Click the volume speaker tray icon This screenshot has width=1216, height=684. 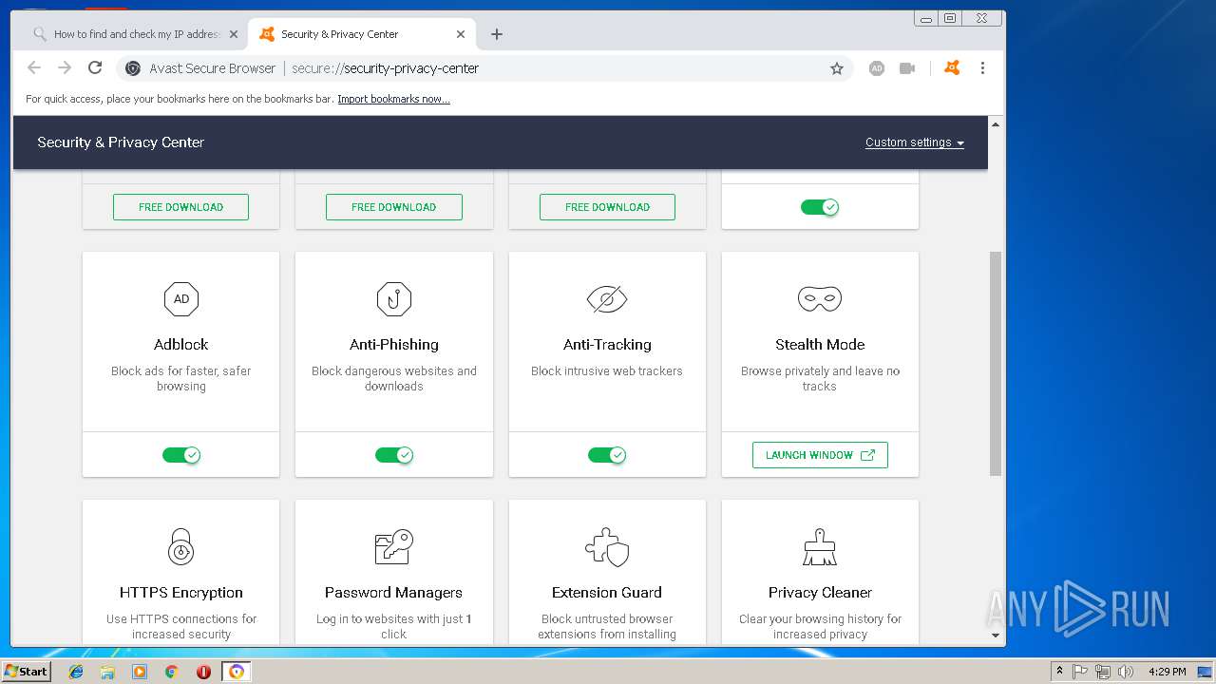[x=1125, y=672]
